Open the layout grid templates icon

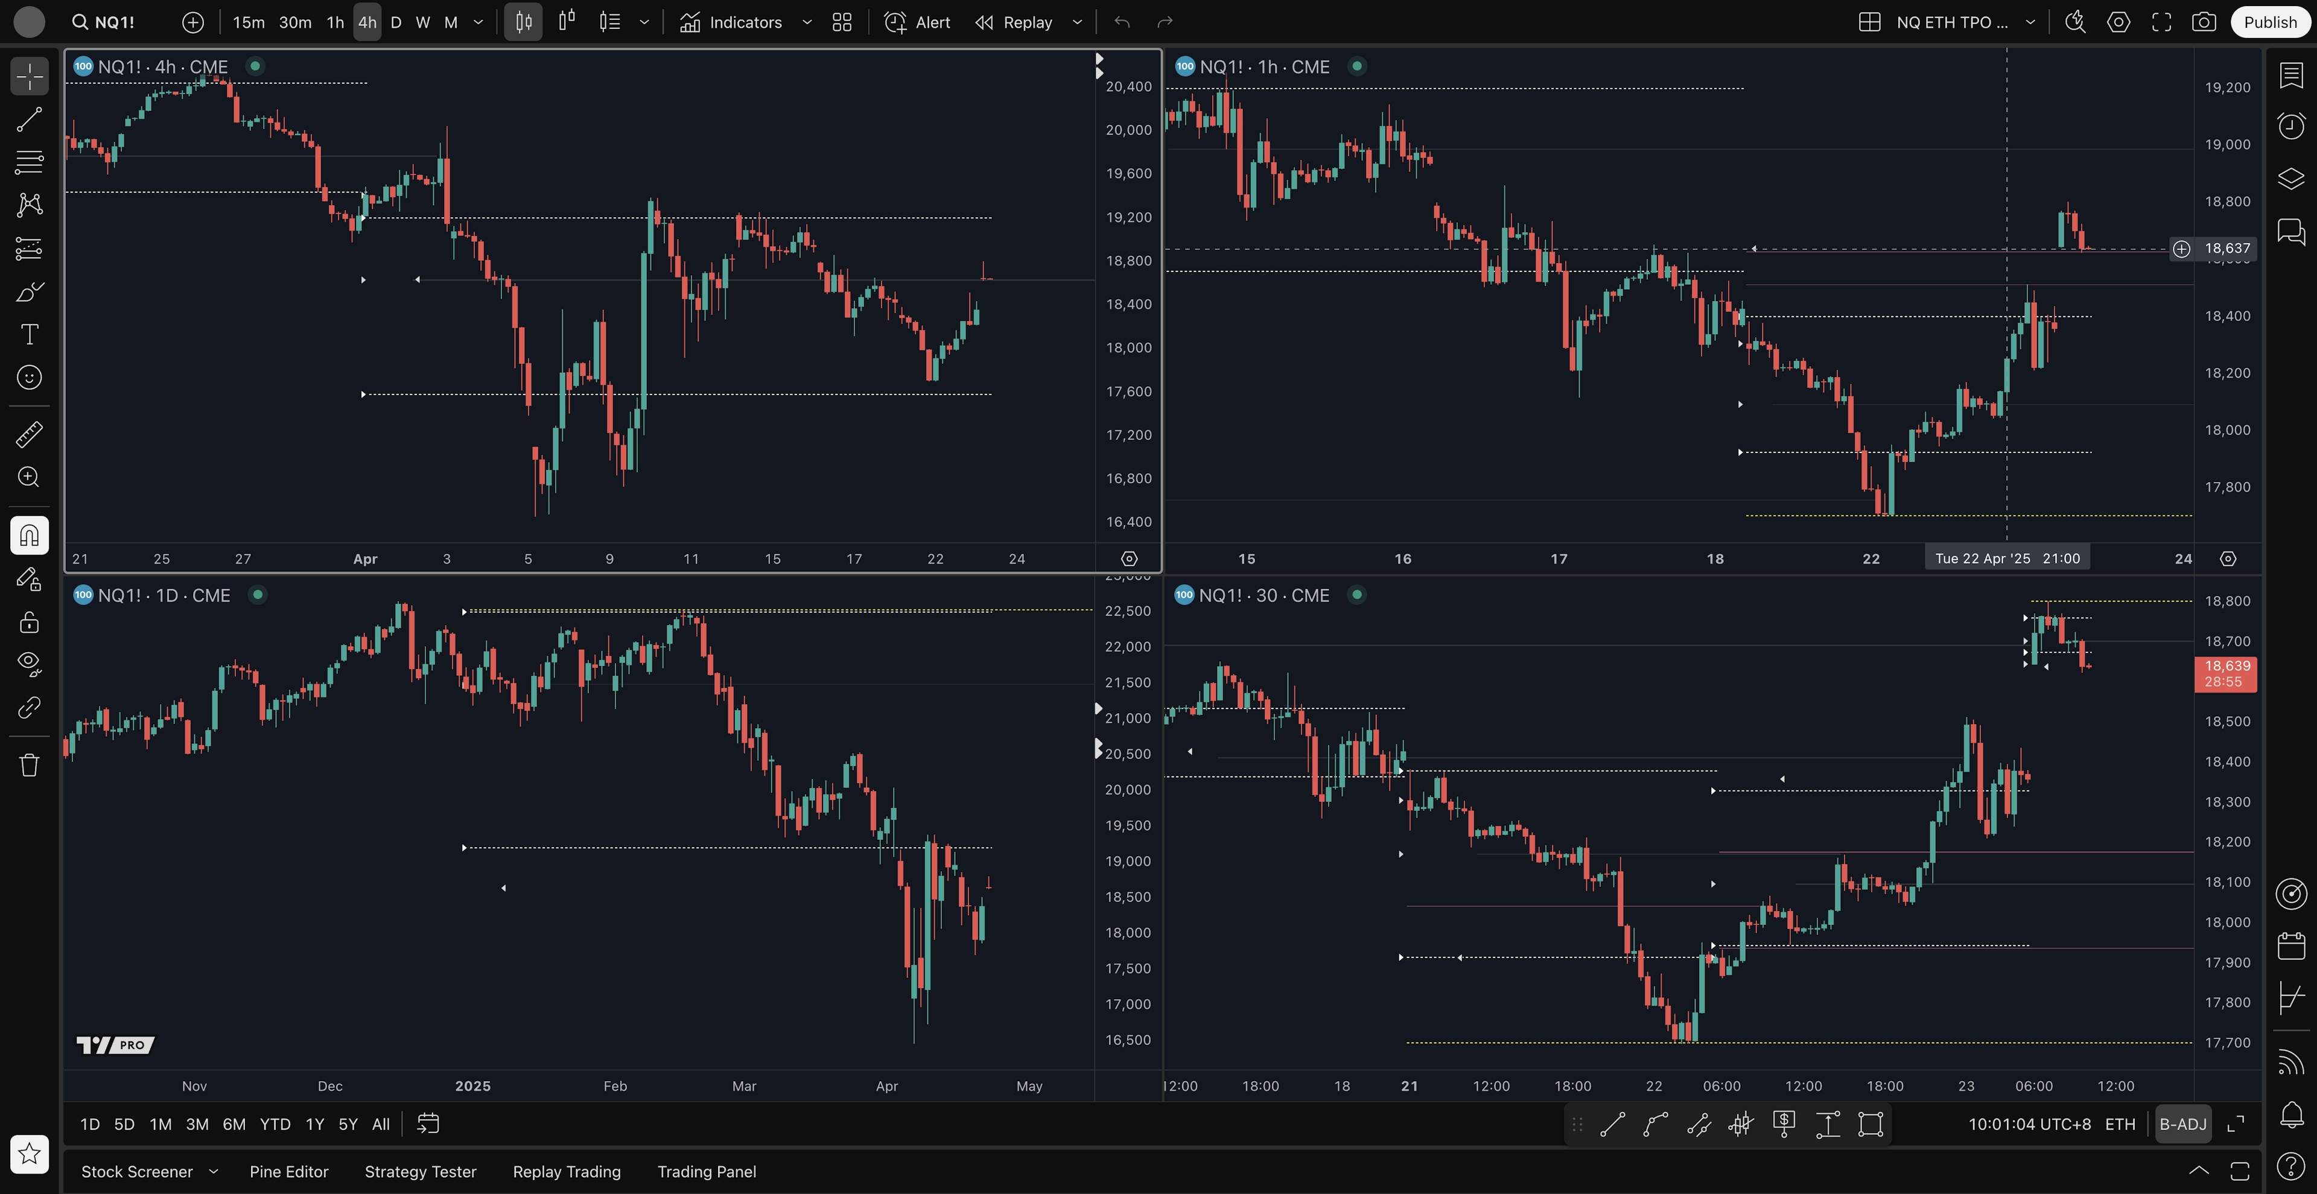[x=842, y=22]
